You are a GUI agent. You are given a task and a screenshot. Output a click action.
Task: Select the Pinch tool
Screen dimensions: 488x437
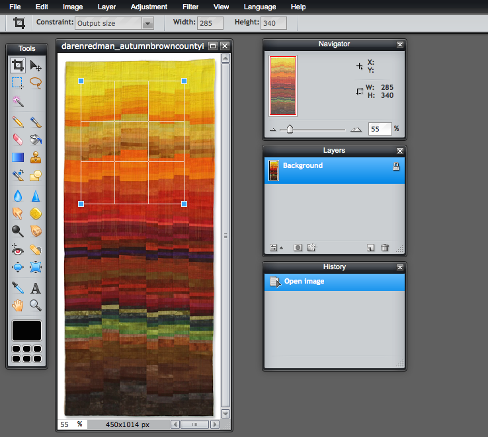[x=36, y=267]
